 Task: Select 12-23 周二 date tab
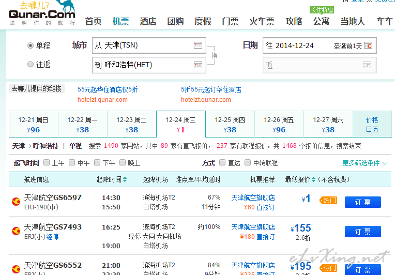[x=132, y=124]
